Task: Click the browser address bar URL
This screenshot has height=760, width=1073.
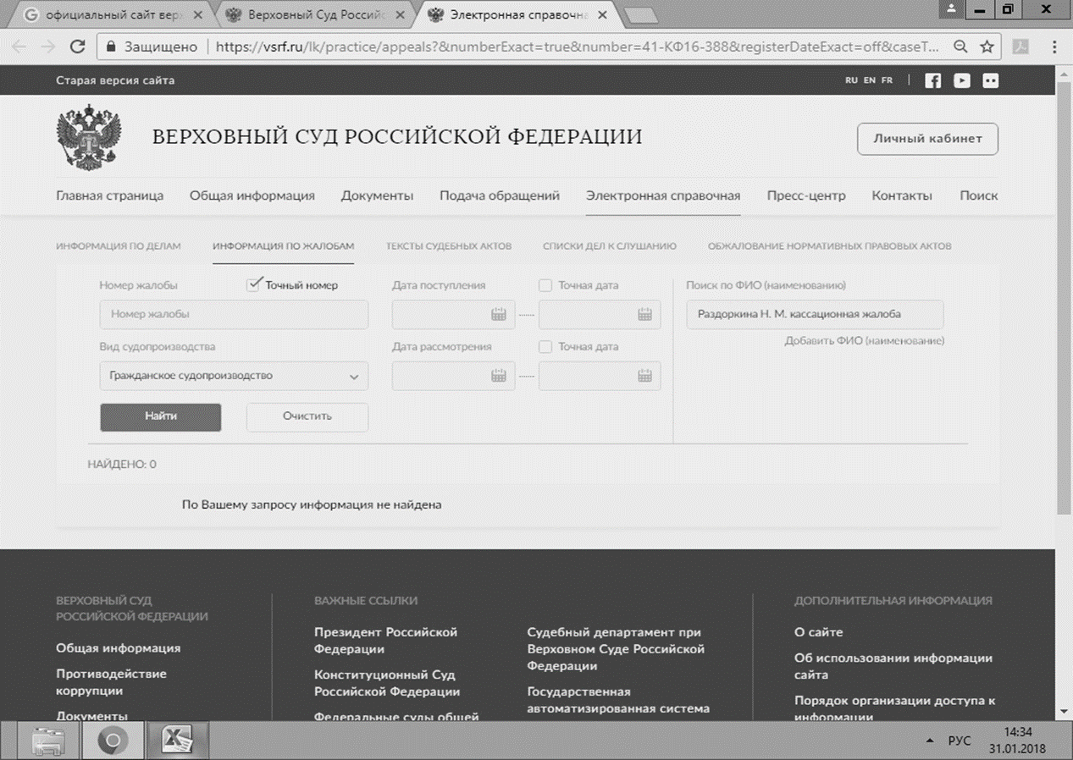Action: point(576,47)
